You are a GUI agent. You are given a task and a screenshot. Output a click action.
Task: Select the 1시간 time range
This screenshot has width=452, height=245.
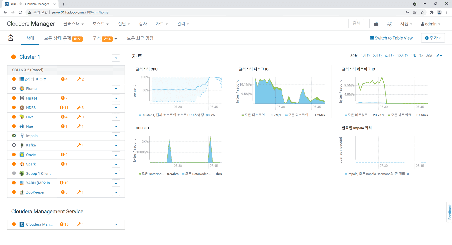(365, 56)
